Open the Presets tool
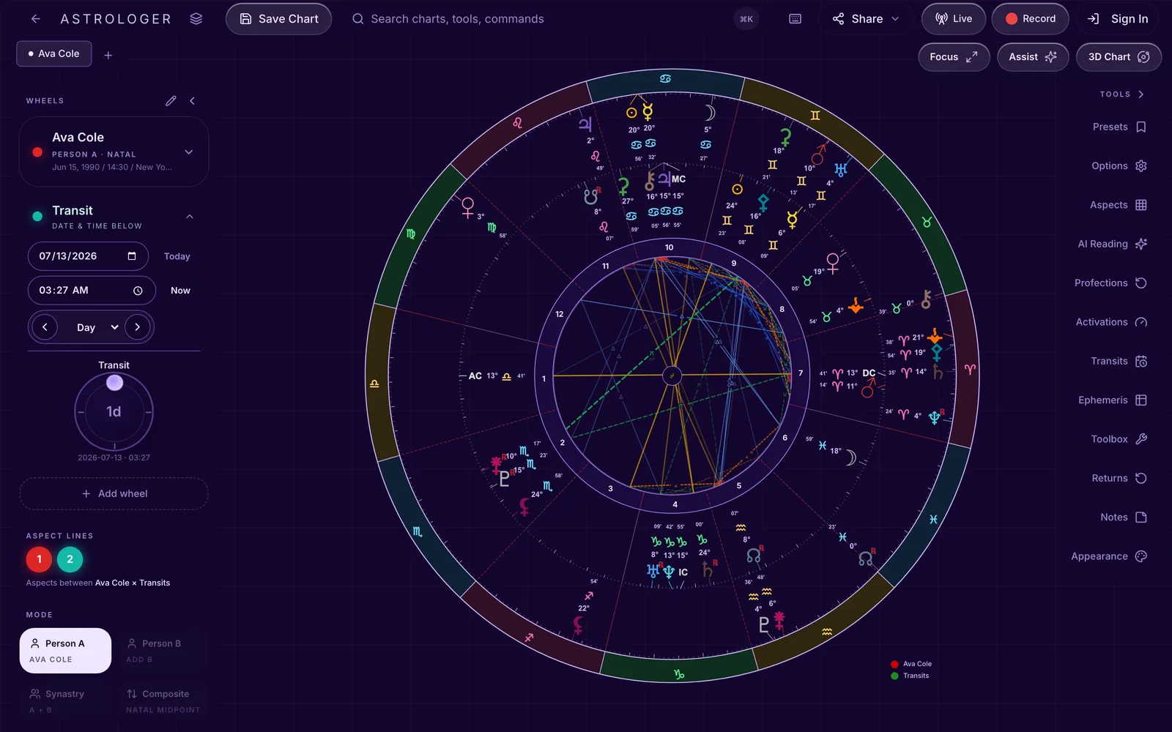Viewport: 1172px width, 732px height. point(1119,127)
